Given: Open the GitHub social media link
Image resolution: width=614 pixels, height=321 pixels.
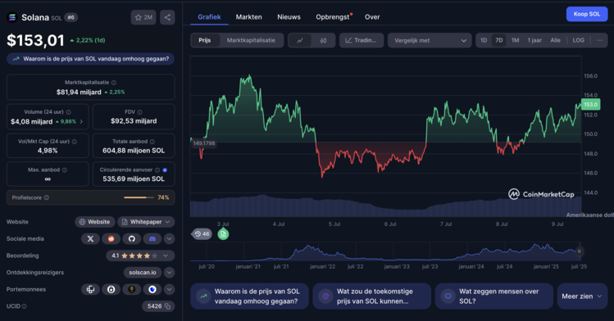Looking at the screenshot, I should tap(131, 238).
